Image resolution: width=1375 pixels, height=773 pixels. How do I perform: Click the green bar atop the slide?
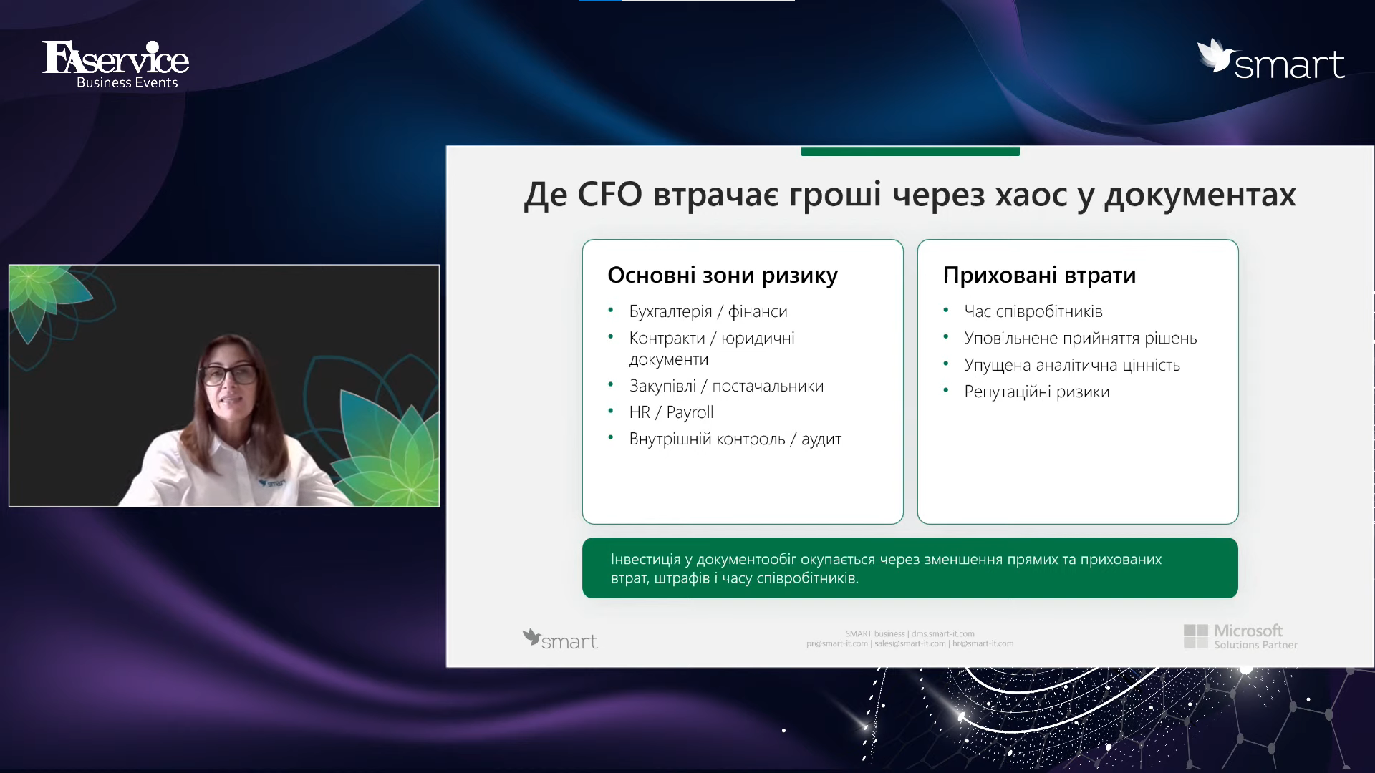[910, 151]
